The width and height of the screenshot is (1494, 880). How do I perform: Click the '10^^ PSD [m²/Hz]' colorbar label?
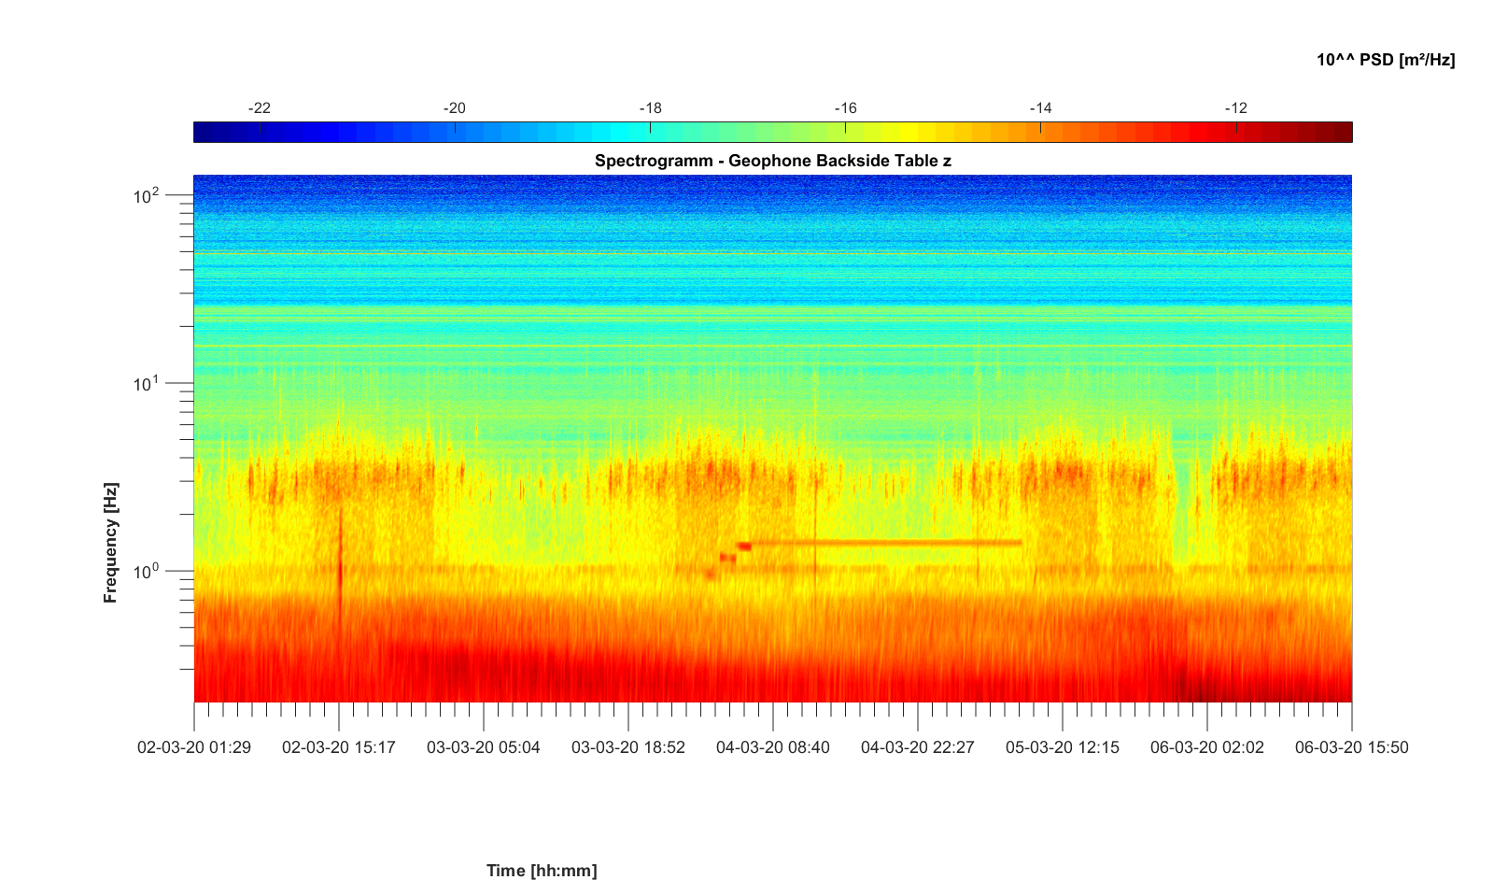pyautogui.click(x=1385, y=60)
